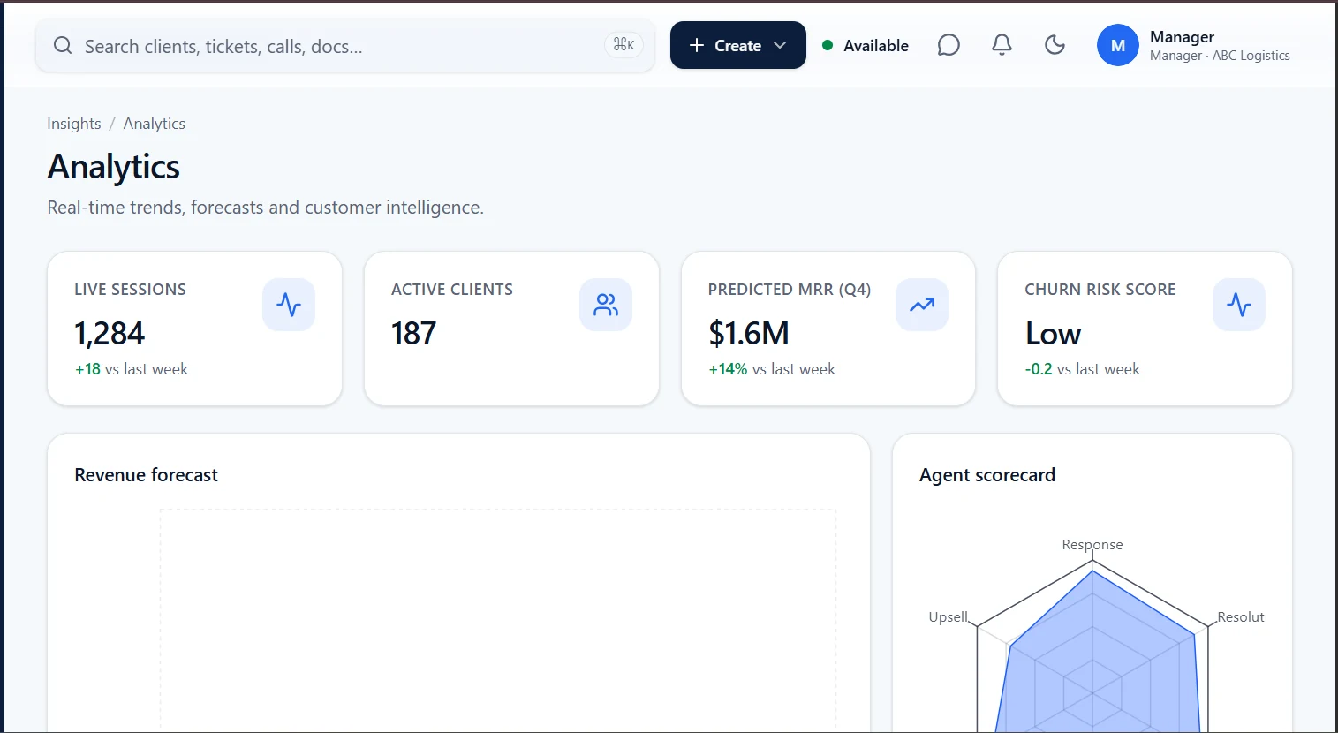Click the CHURN RISK SCORE label
Screen dimensions: 1338x733
(x=1100, y=290)
